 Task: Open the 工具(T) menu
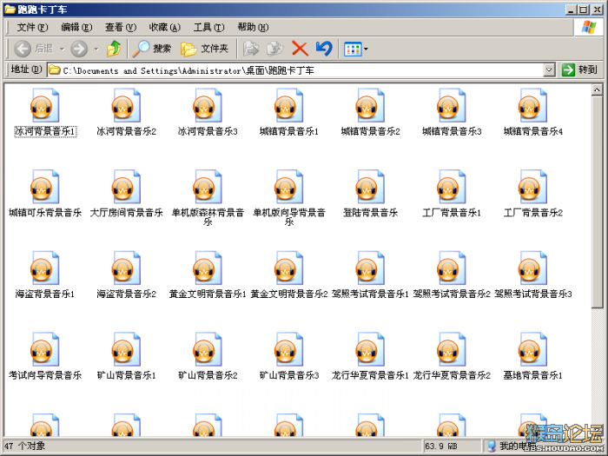coord(209,27)
